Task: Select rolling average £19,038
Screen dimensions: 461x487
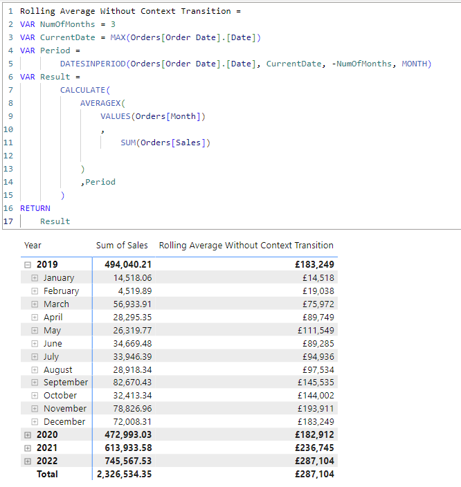Action: (x=318, y=291)
